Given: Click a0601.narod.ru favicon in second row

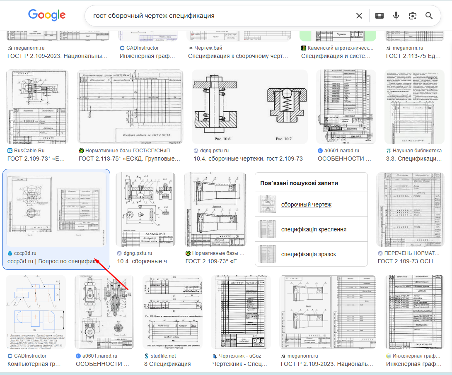Looking at the screenshot, I should (320, 151).
